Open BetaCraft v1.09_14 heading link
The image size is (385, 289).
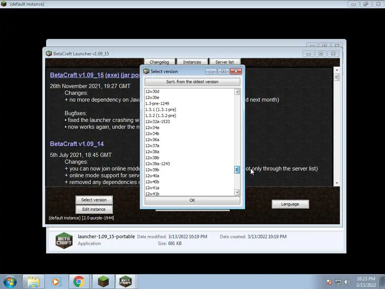(77, 144)
